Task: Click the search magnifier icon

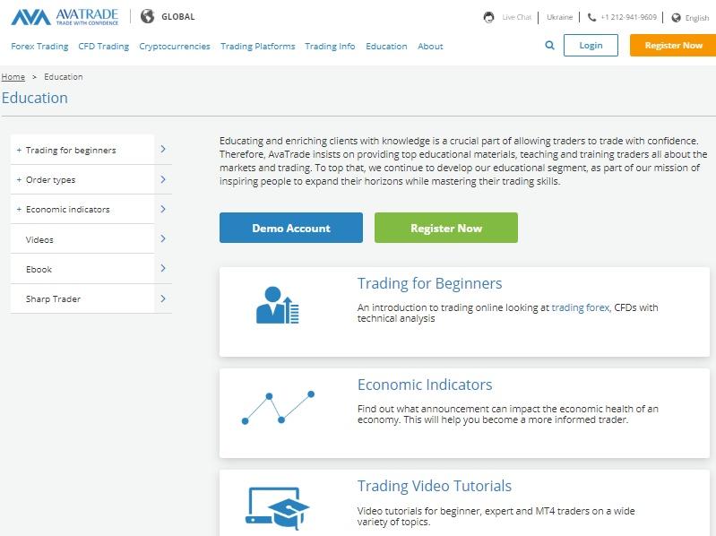Action: (x=550, y=46)
